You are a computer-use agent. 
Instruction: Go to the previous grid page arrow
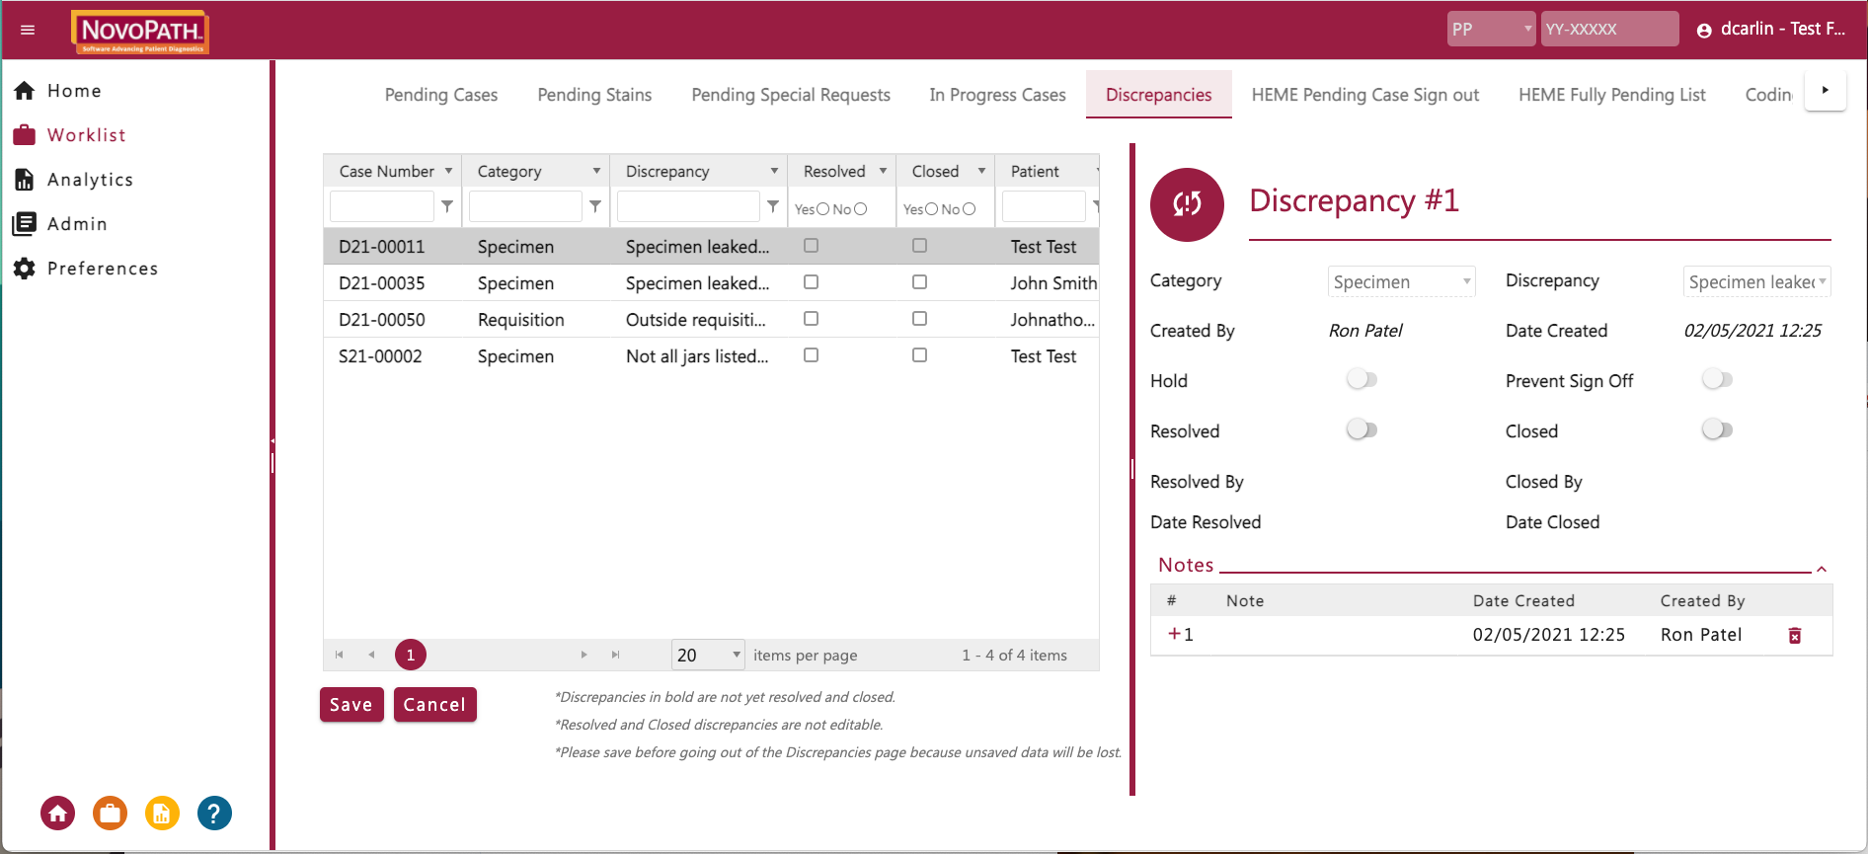[371, 655]
